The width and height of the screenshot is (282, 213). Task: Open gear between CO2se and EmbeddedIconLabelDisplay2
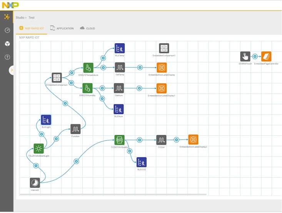coord(177,140)
